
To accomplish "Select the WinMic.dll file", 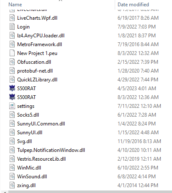I will [x=29, y=168].
